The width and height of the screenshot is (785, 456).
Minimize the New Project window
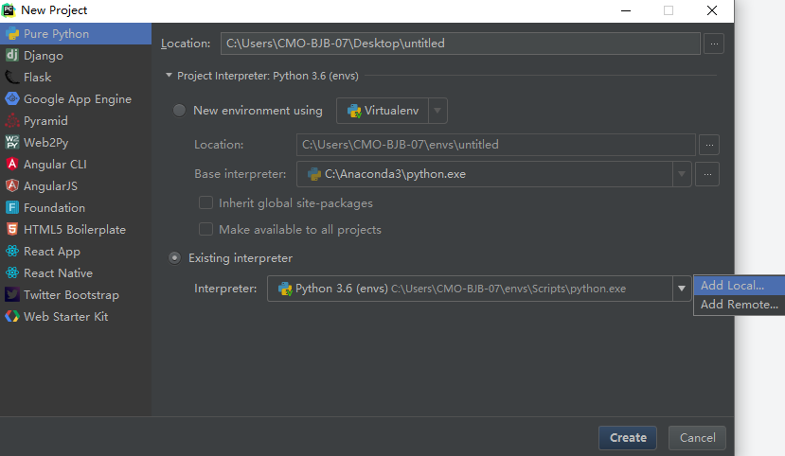click(626, 10)
